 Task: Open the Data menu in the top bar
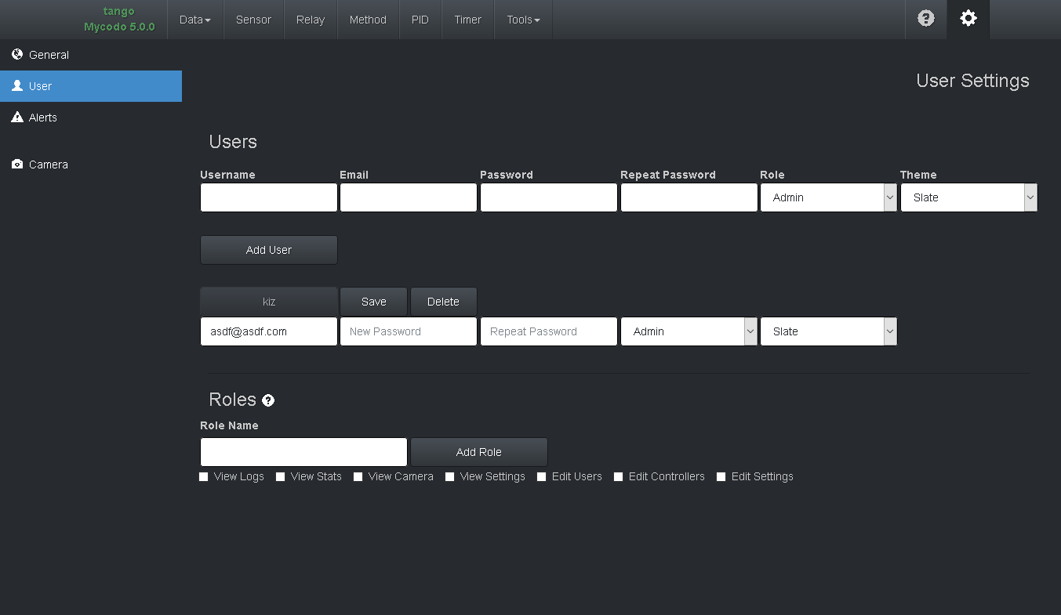point(194,20)
